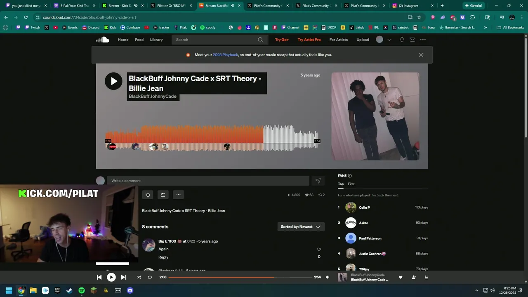This screenshot has height=297, width=528.
Task: Click play button in bottom player bar
Action: click(111, 277)
